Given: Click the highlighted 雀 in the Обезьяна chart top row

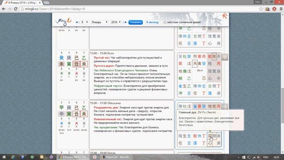Looking at the screenshot, I should tap(195, 106).
